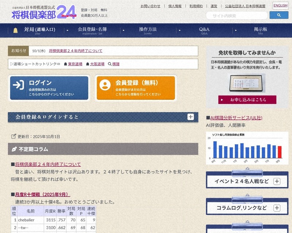
Task: Expand the イベント２４名人戦など panel
Action: click(277, 181)
